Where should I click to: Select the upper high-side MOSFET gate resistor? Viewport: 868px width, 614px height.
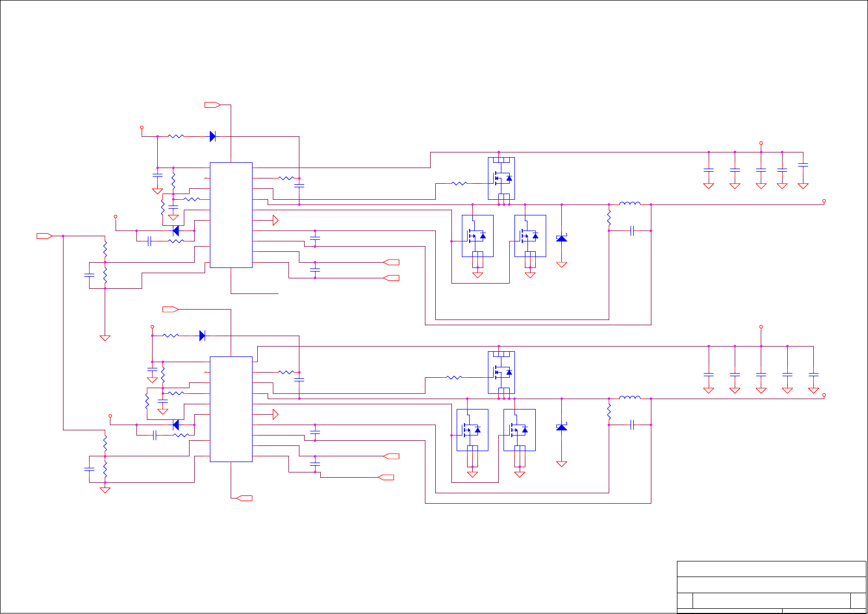pos(459,183)
